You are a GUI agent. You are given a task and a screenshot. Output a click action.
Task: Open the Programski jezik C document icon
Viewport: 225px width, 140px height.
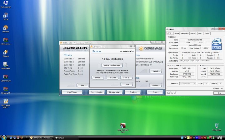coord(6,103)
